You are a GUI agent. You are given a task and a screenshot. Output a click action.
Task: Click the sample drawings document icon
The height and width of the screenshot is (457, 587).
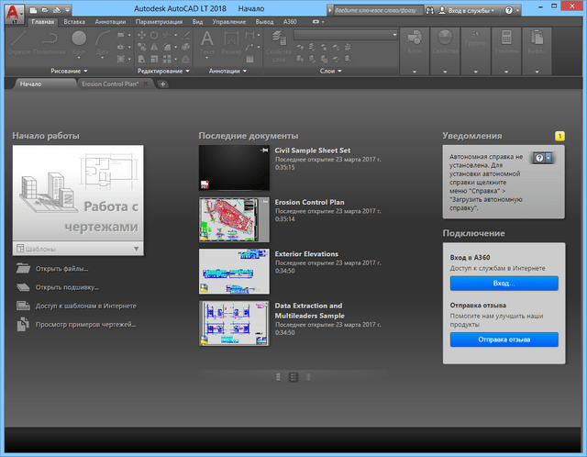tap(21, 324)
